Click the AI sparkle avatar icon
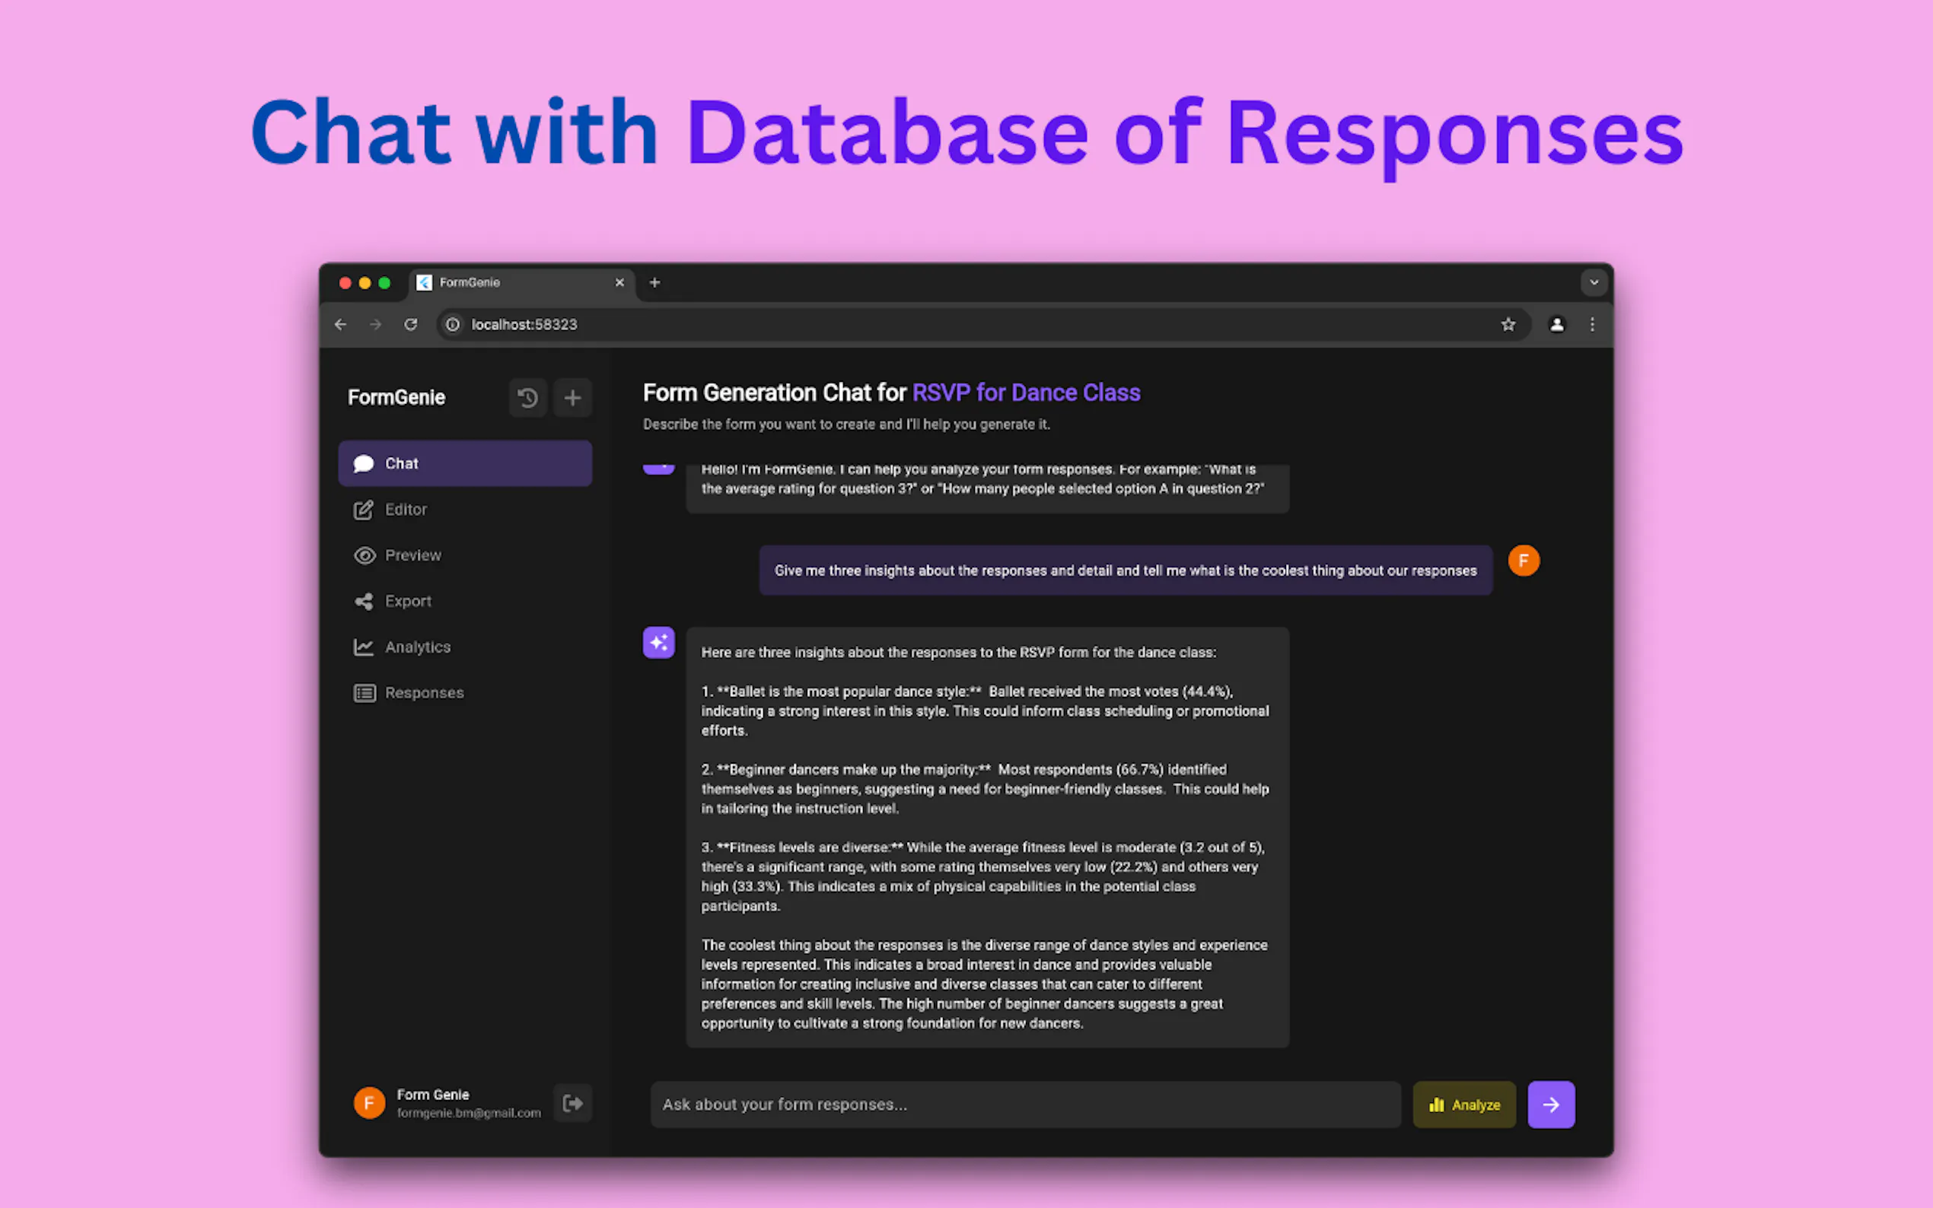 point(658,642)
